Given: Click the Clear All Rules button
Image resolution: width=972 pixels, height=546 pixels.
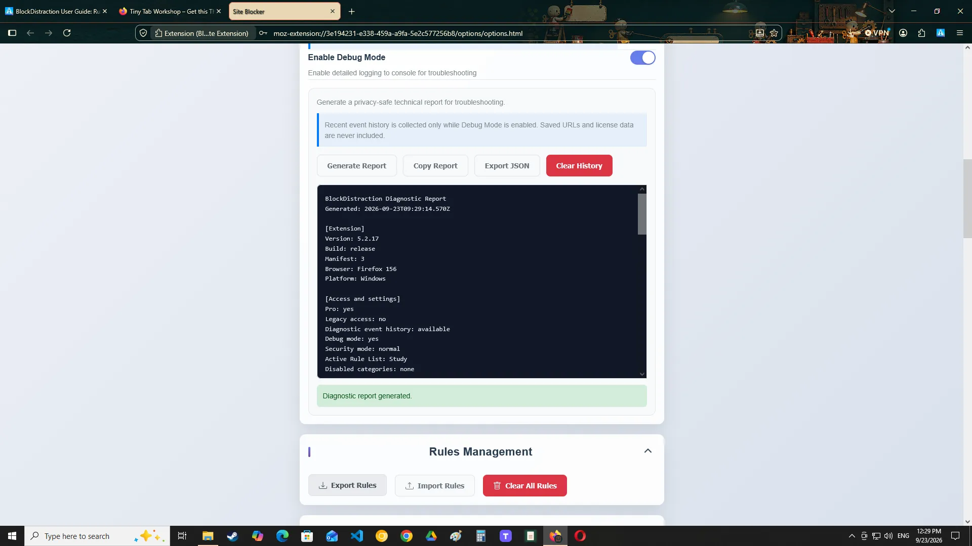Looking at the screenshot, I should point(525,485).
